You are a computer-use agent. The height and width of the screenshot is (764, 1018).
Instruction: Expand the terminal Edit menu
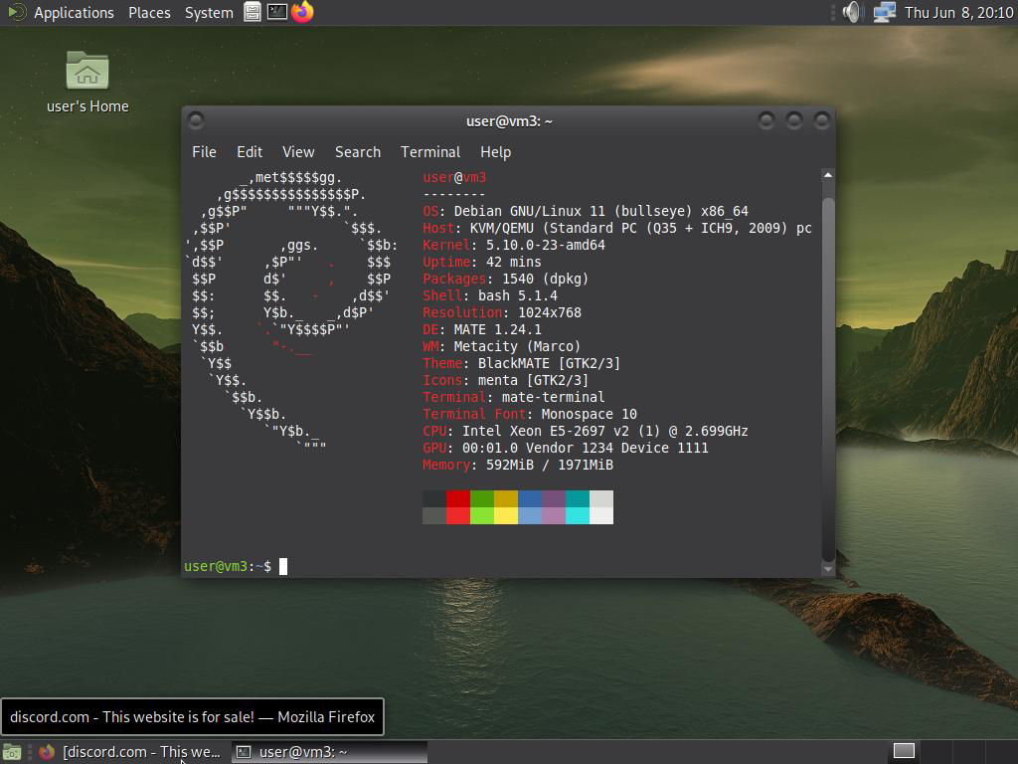pos(250,152)
